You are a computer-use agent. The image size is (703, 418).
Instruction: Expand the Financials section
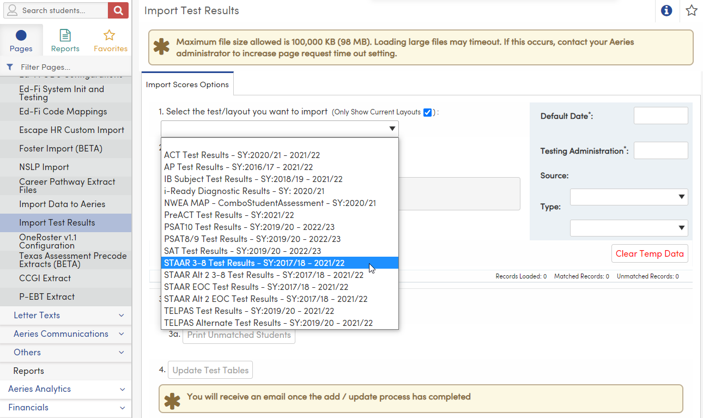click(66, 408)
